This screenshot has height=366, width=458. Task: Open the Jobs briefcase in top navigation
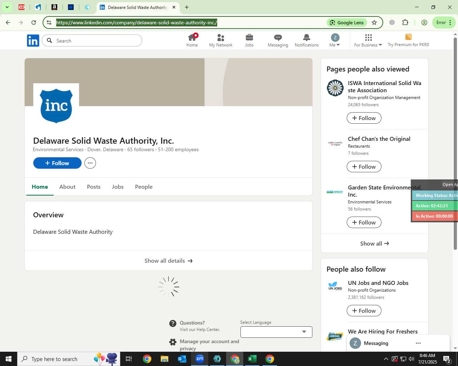click(249, 40)
